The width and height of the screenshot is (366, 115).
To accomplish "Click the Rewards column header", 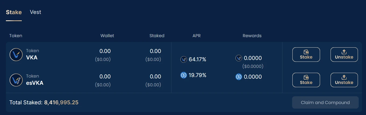I will [x=252, y=36].
